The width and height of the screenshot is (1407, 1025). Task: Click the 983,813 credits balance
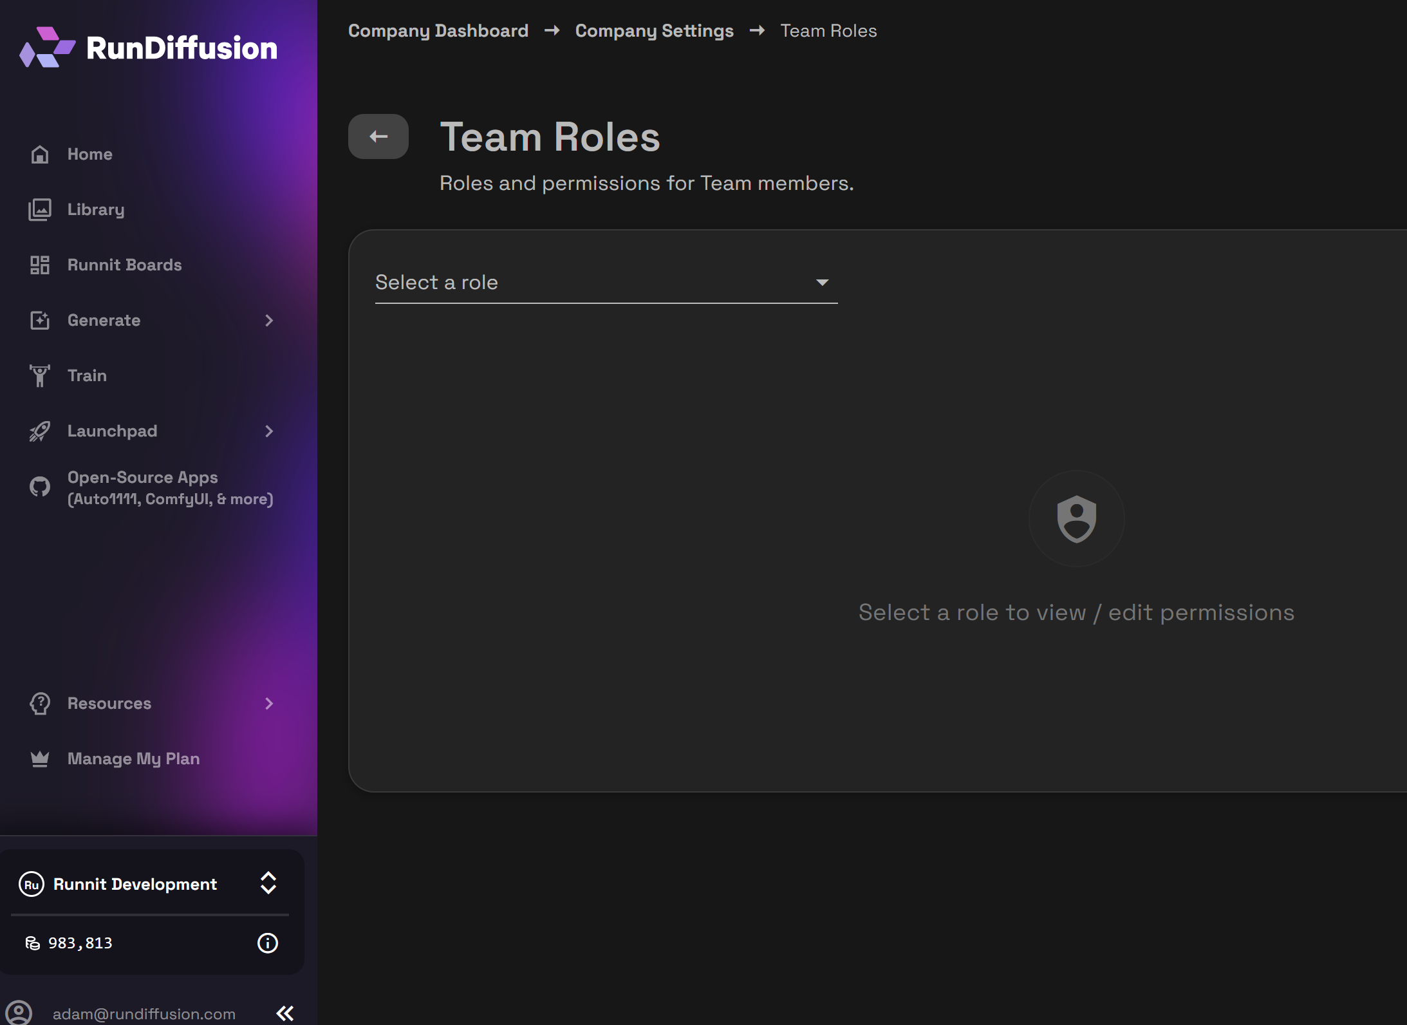point(80,943)
